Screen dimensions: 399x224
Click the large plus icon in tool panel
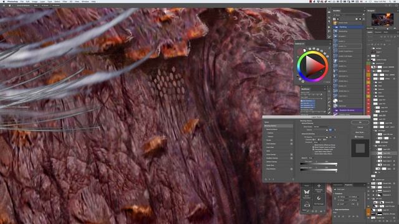(319, 186)
